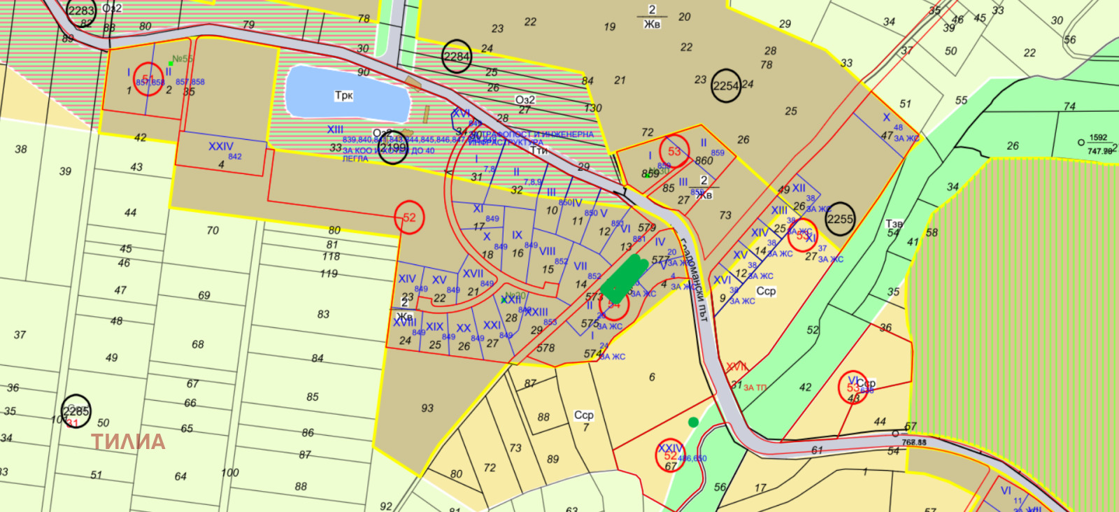Click the black circle marker 2255

840,219
